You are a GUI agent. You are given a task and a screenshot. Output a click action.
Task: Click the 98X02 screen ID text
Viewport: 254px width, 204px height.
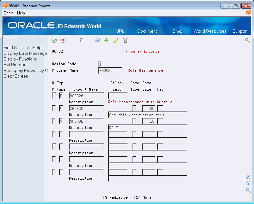[x=57, y=51]
